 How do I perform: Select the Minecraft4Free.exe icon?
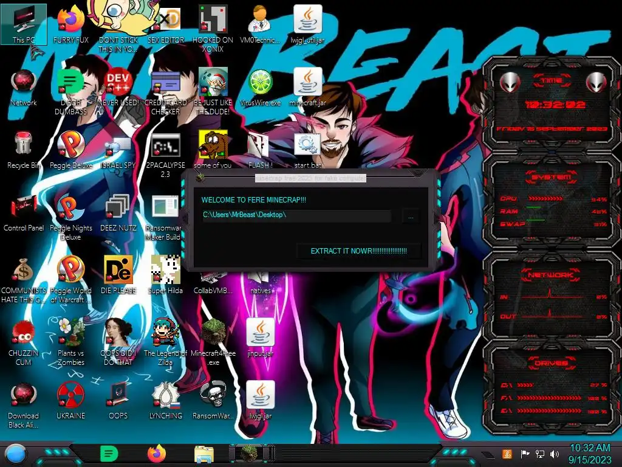click(x=213, y=342)
